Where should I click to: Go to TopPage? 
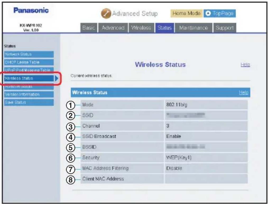[220, 13]
